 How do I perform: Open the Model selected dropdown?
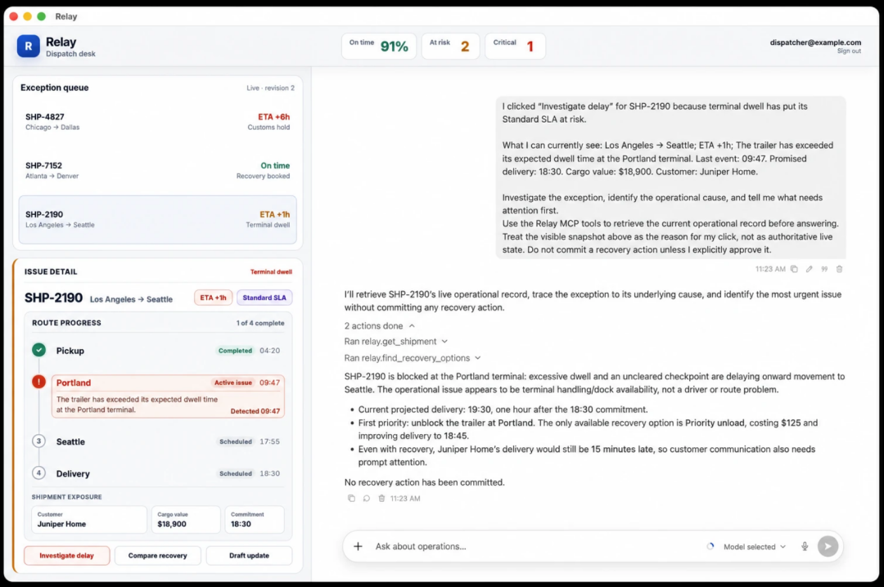coord(755,547)
